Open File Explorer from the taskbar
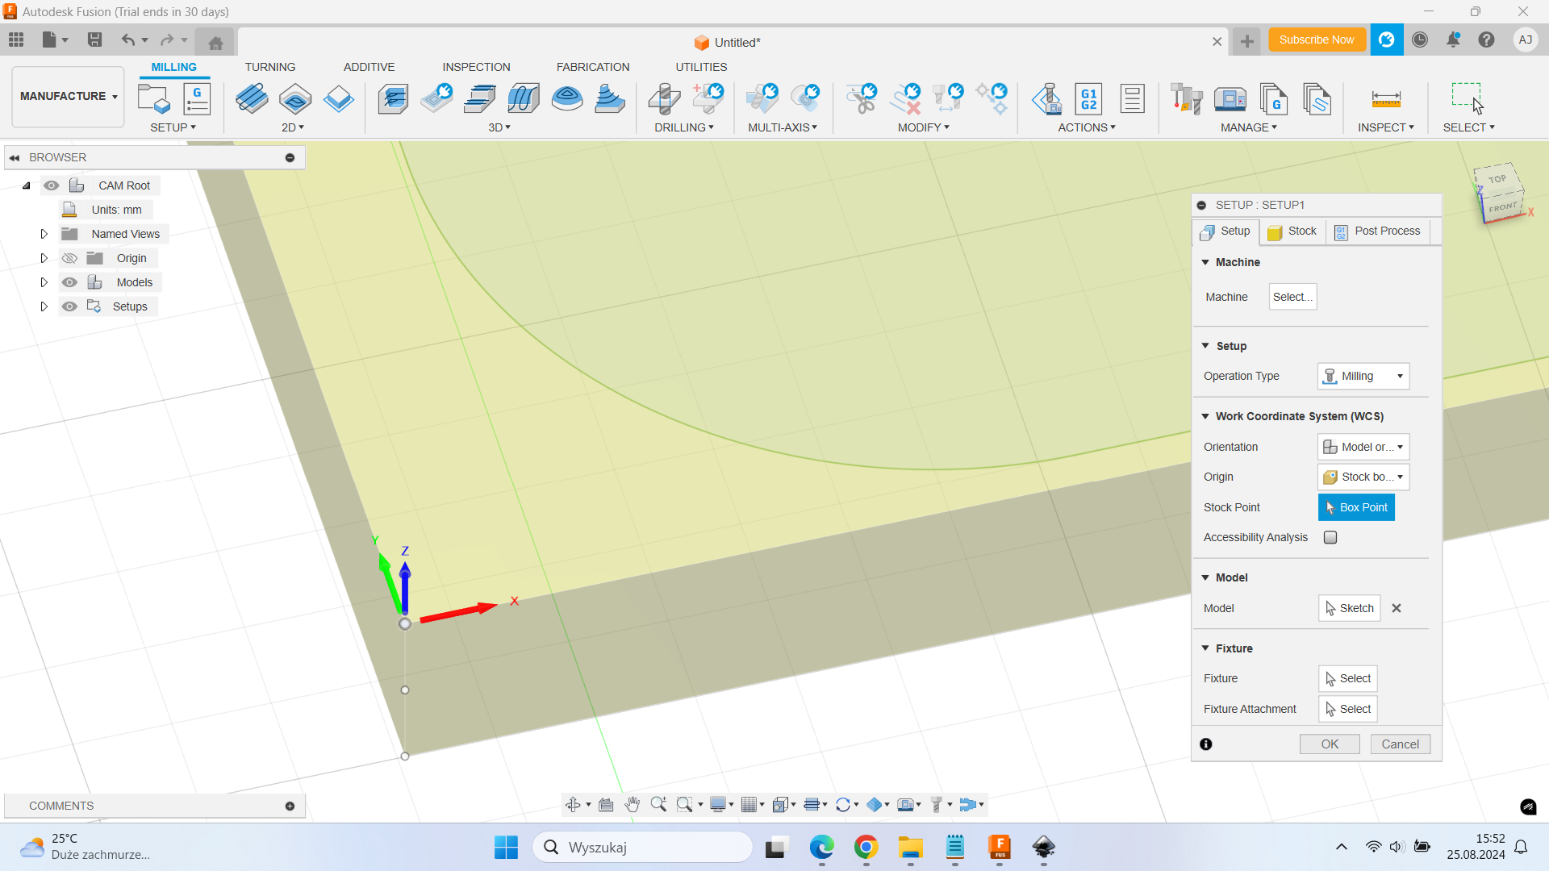The height and width of the screenshot is (871, 1549). [x=910, y=847]
